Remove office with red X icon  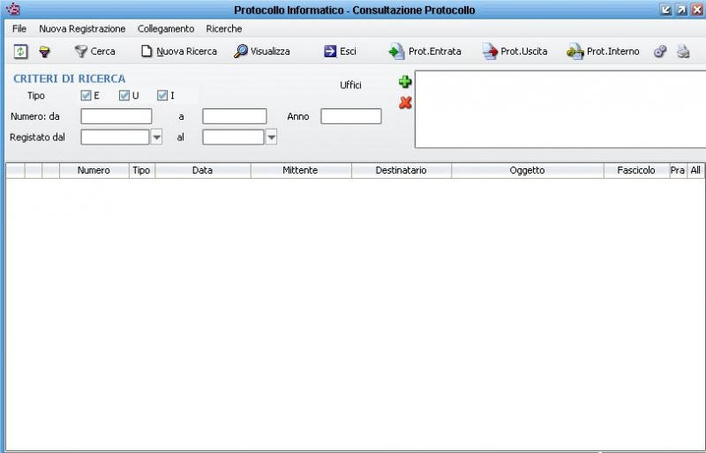405,103
